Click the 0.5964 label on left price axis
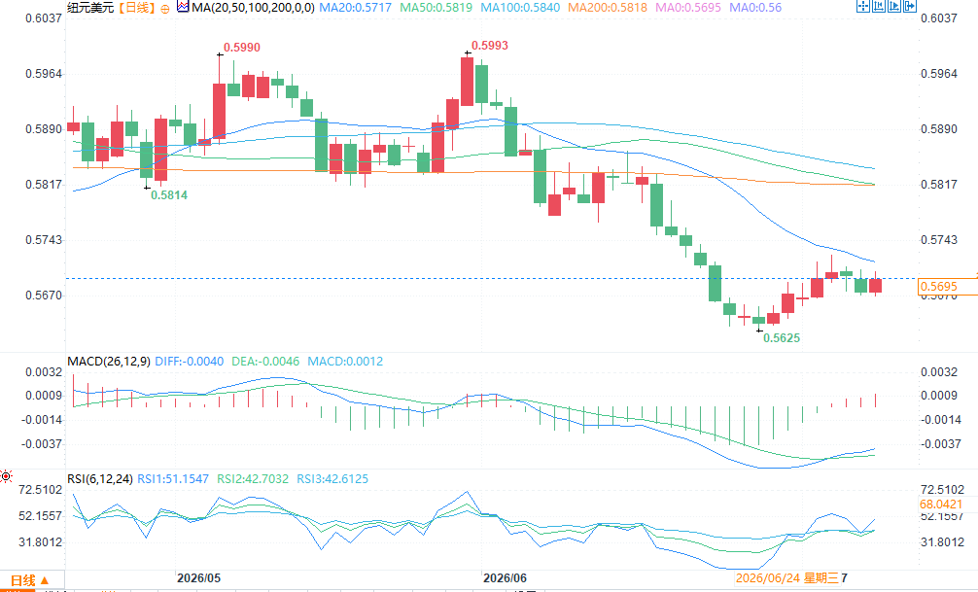This screenshot has height=592, width=978. tap(44, 74)
